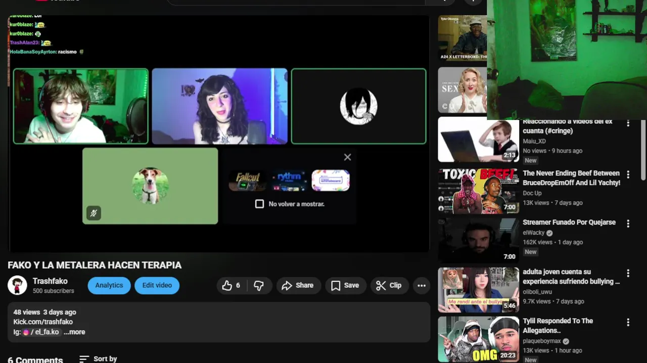
Task: Click the green-lit webcam participant tile
Action: point(81,106)
